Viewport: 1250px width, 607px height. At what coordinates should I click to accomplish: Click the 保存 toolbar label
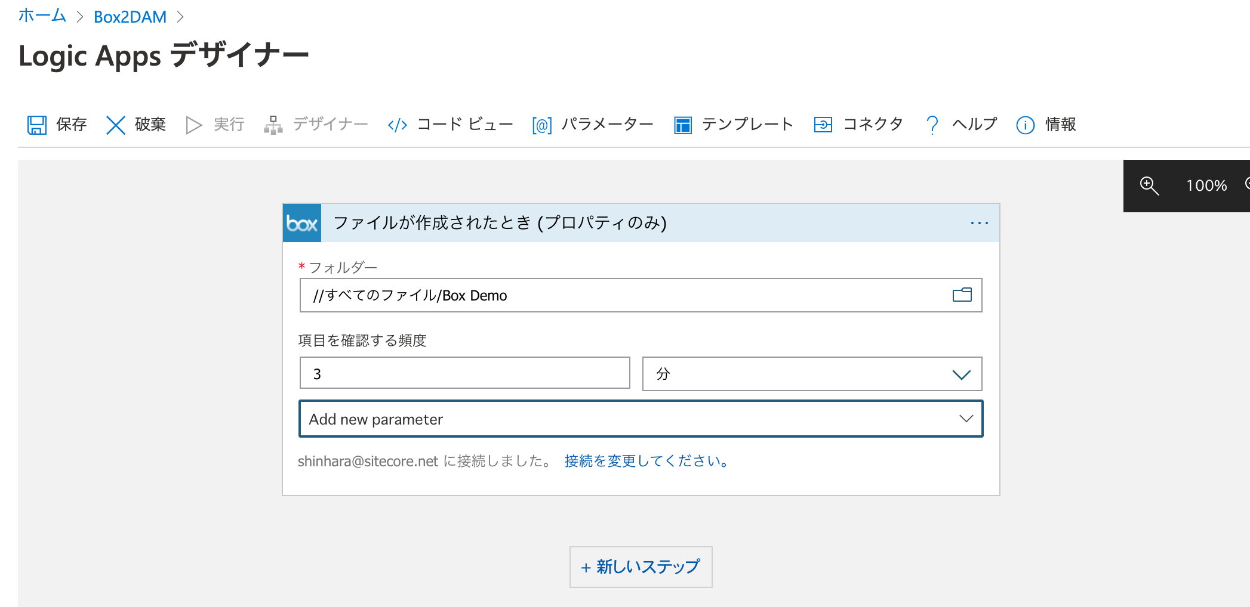click(x=72, y=124)
